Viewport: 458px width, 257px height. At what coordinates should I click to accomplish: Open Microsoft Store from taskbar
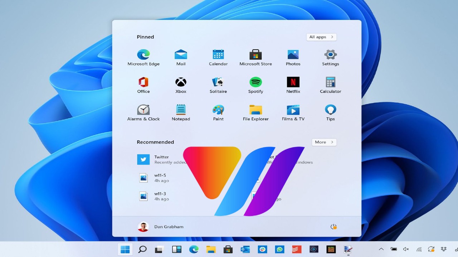coord(228,250)
